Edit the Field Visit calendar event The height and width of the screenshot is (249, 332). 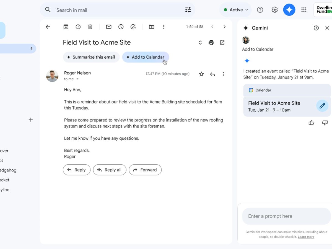(322, 106)
